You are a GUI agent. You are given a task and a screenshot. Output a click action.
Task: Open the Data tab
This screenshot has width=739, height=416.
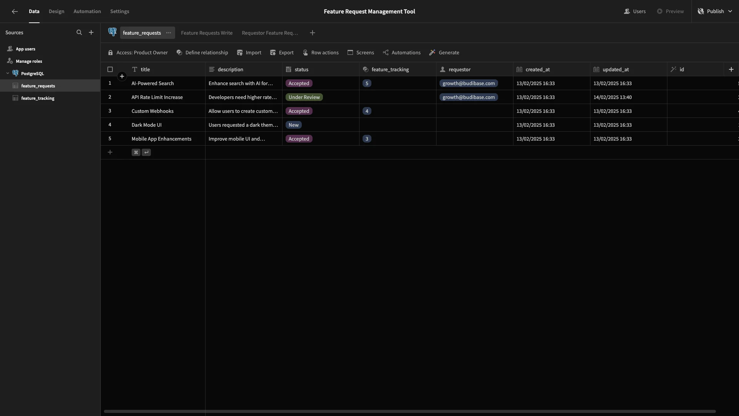coord(34,12)
